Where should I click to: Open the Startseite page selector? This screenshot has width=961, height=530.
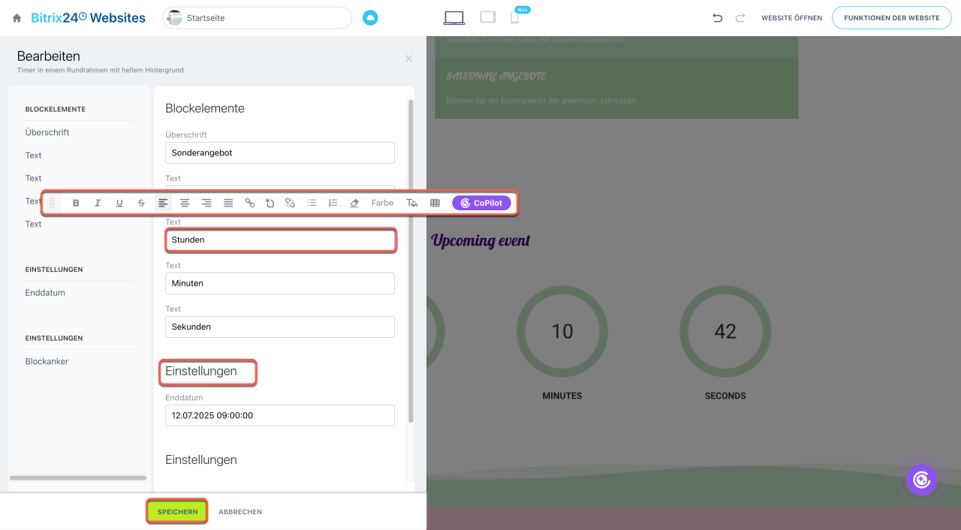(x=257, y=18)
